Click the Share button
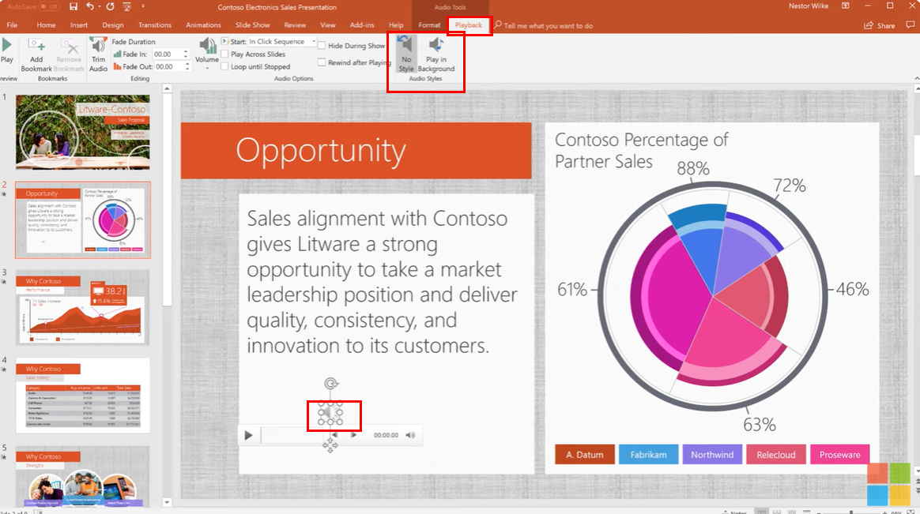 click(x=880, y=25)
